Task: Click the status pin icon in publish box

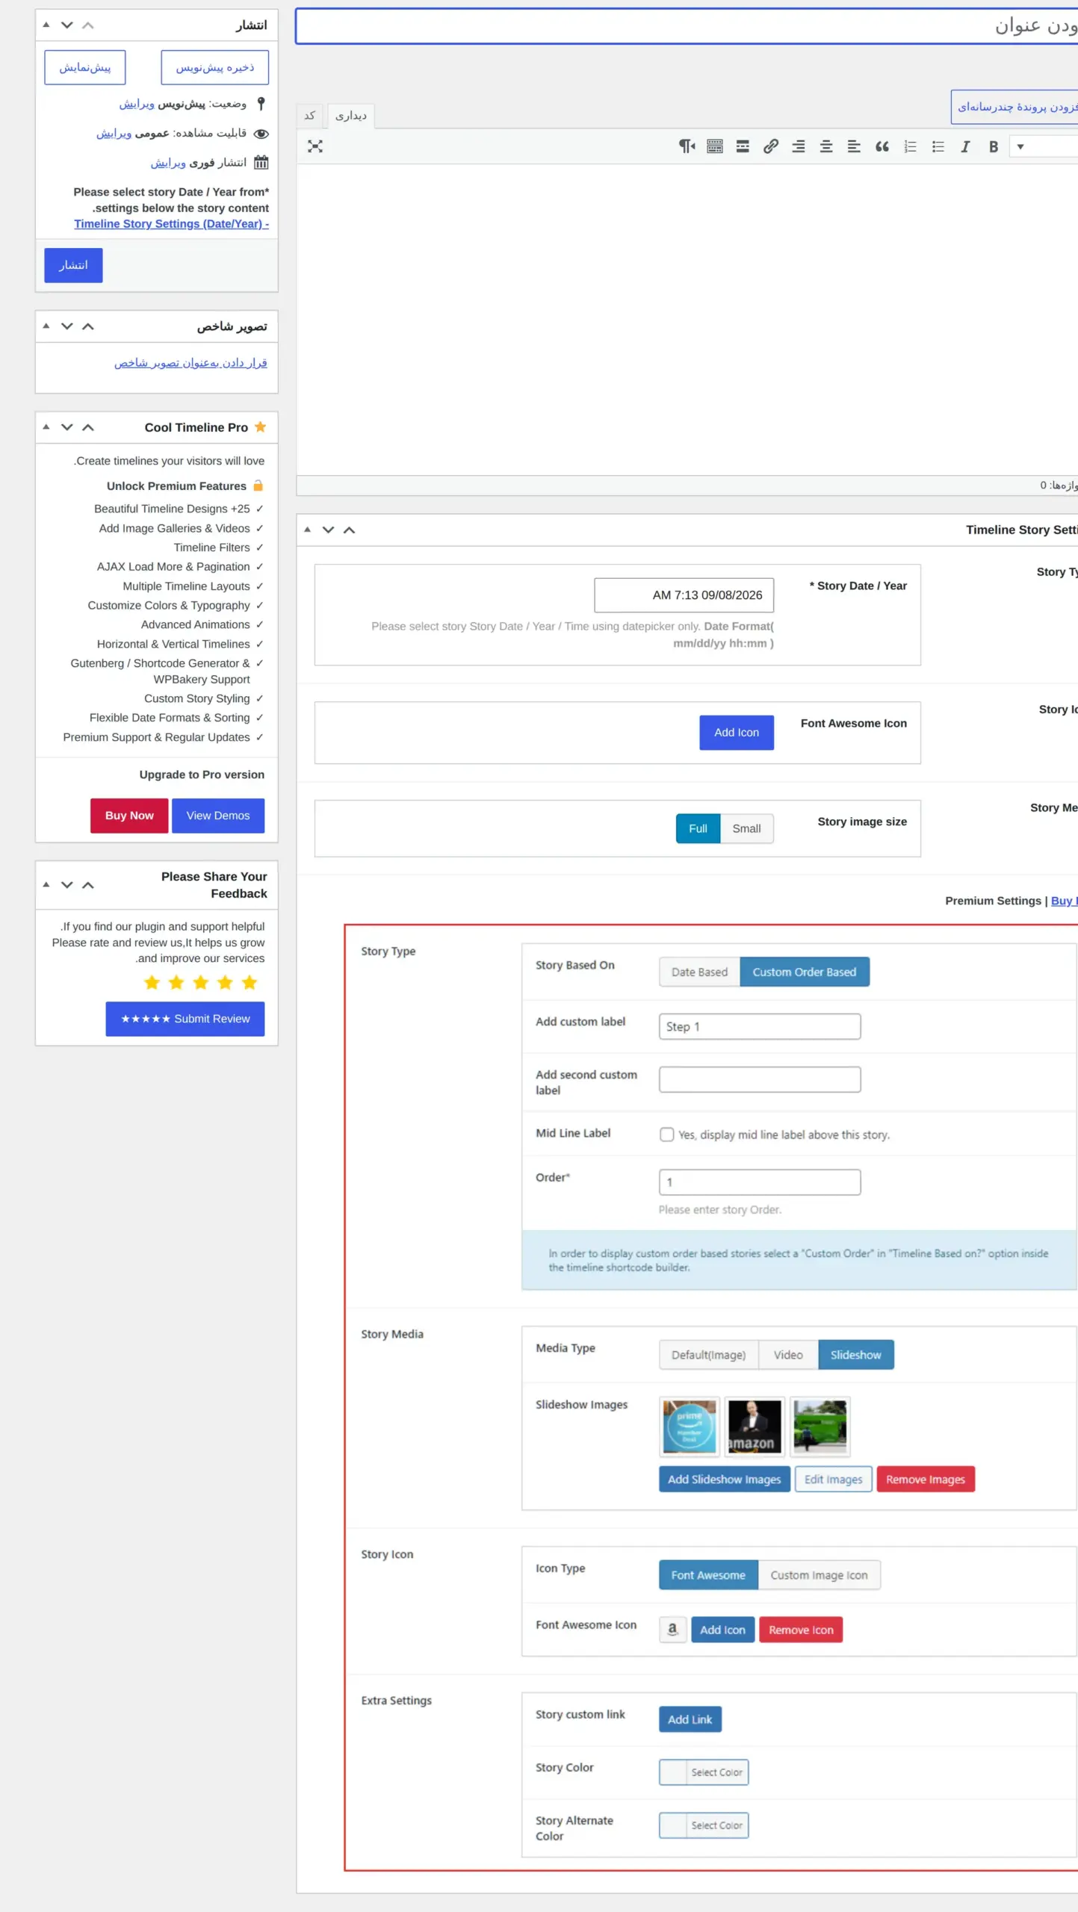Action: pos(261,104)
